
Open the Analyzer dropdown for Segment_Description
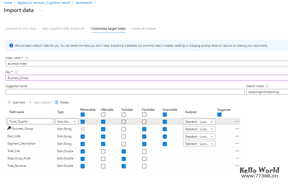click(x=199, y=144)
